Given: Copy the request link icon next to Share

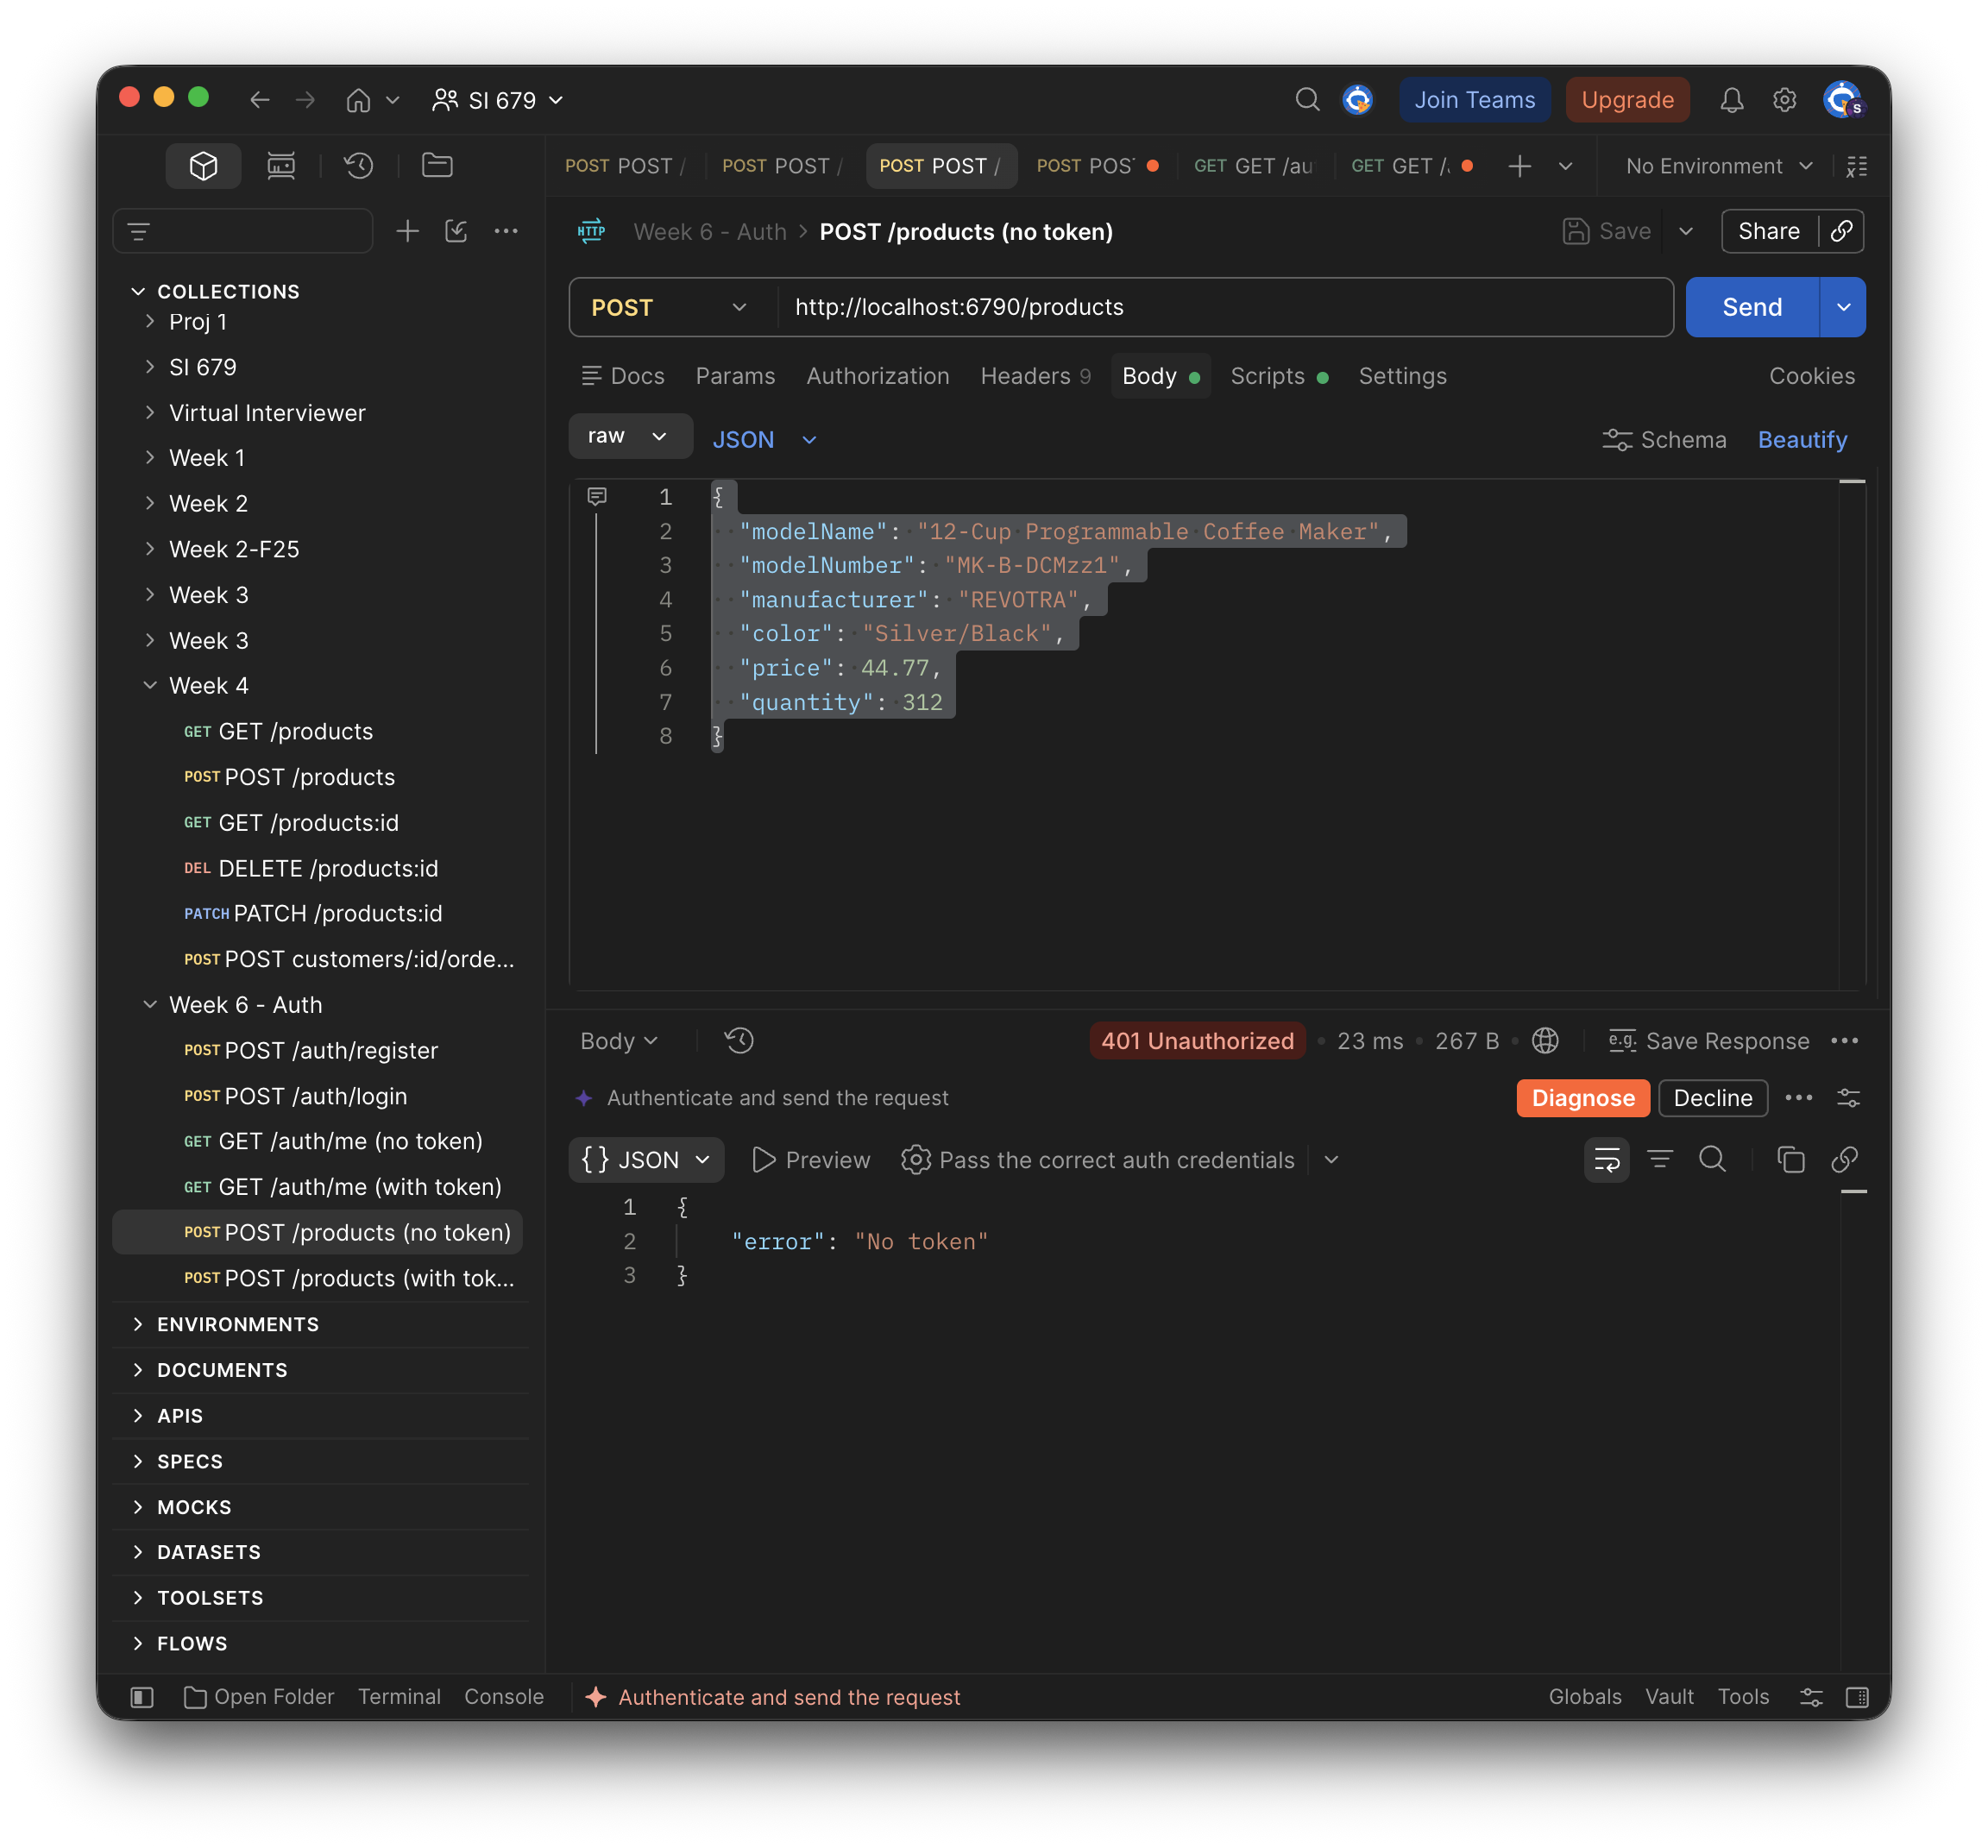Looking at the screenshot, I should (1841, 232).
